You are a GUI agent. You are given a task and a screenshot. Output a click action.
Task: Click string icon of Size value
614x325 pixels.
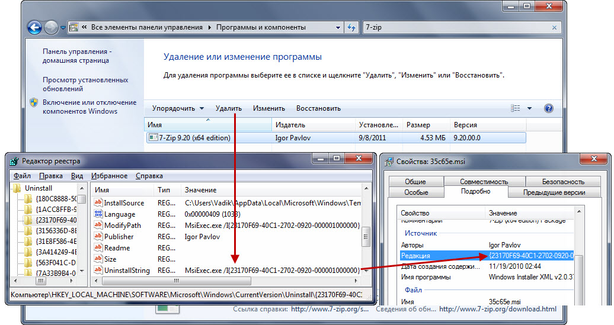click(98, 259)
